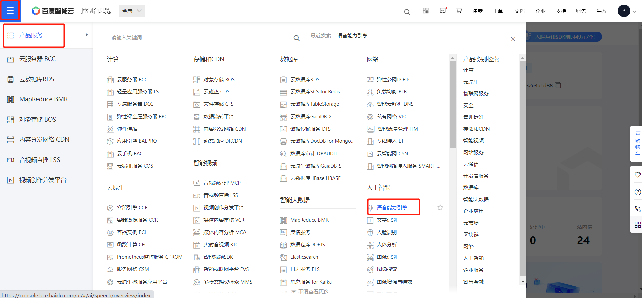Open the shopping cart icon in header
This screenshot has width=642, height=298.
[459, 11]
